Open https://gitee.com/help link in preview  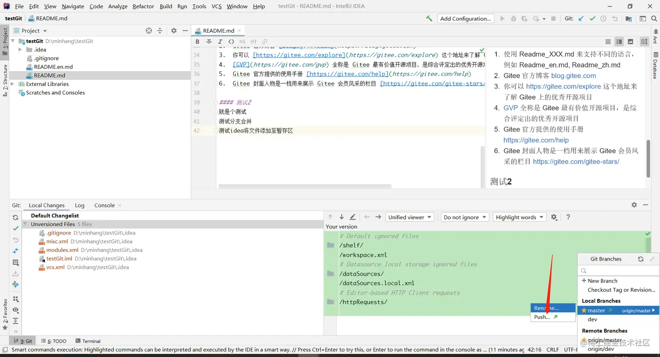click(536, 140)
